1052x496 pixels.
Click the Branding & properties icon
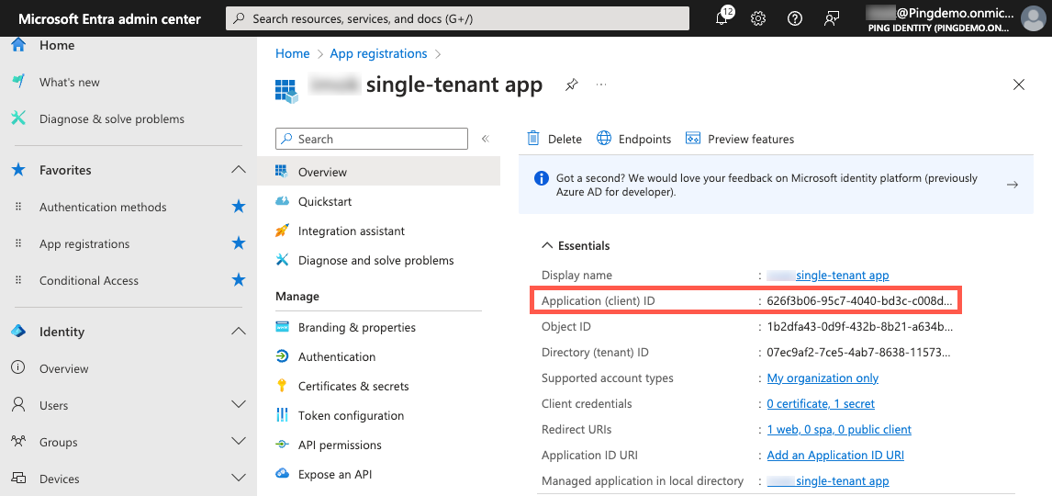(283, 327)
